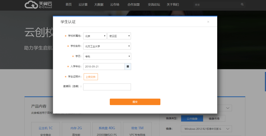Click the search magnifier icon
The width and height of the screenshot is (266, 136).
242,5
